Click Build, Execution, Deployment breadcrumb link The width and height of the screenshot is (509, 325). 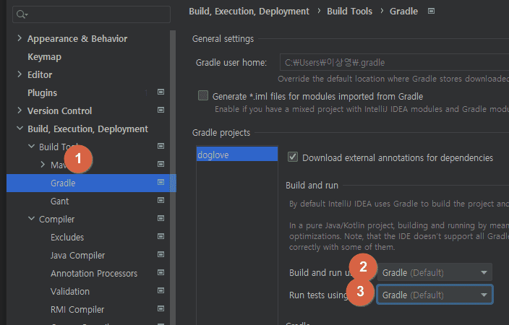tap(249, 11)
